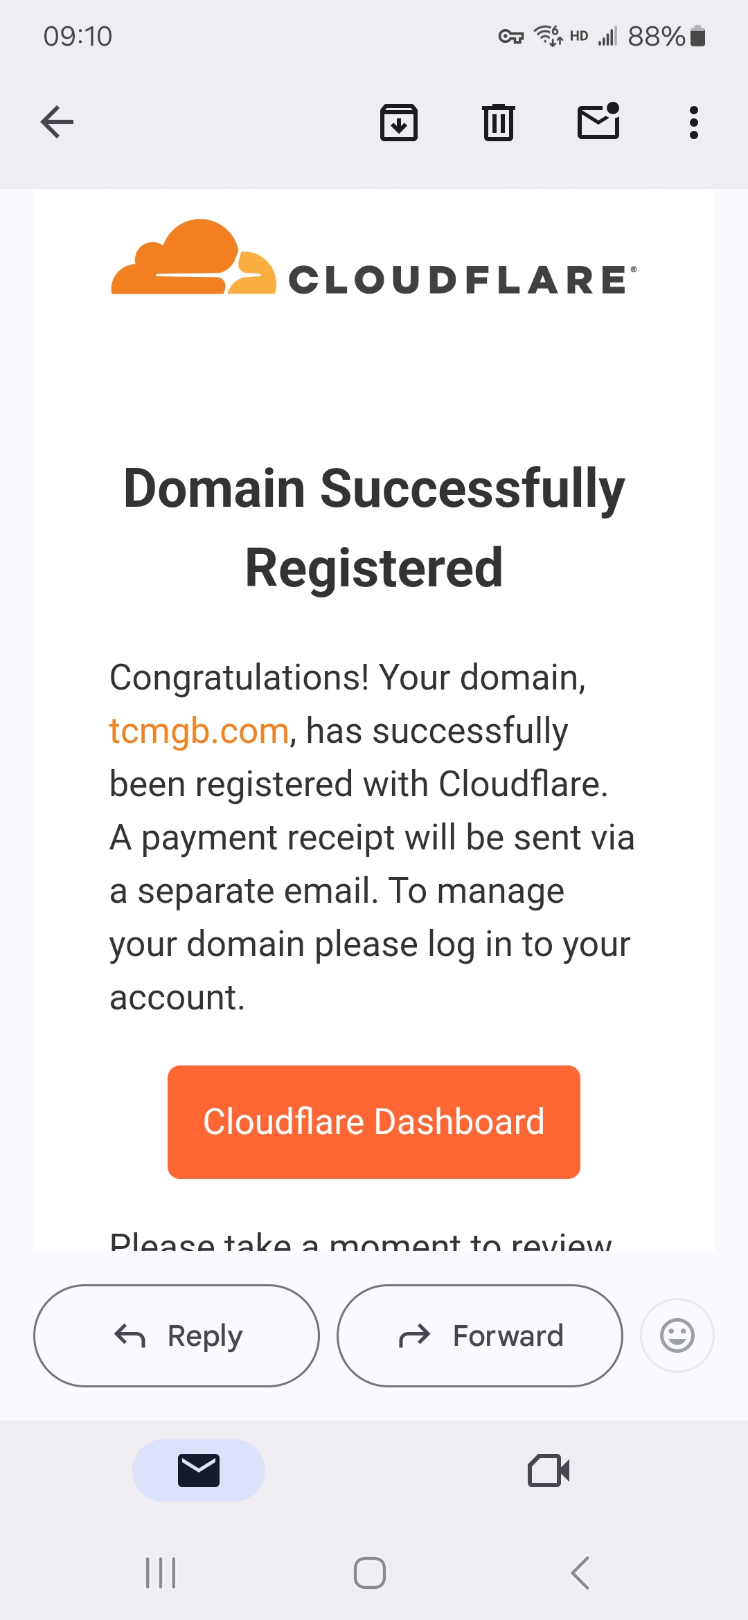Reply to this email
Image resolution: width=748 pixels, height=1620 pixels.
pos(177,1335)
